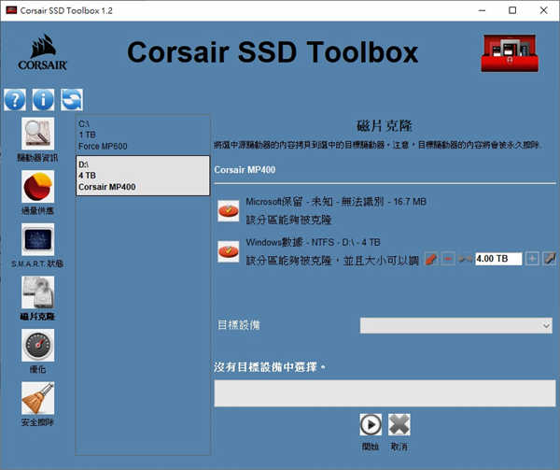Click the orange minimize-size icon beside 4.00 TB
This screenshot has width=560, height=470.
(431, 259)
